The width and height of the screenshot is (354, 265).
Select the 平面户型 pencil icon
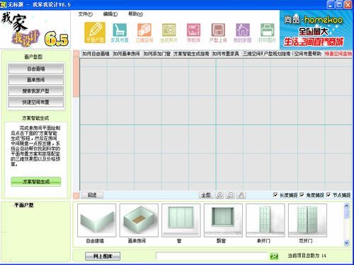95,33
